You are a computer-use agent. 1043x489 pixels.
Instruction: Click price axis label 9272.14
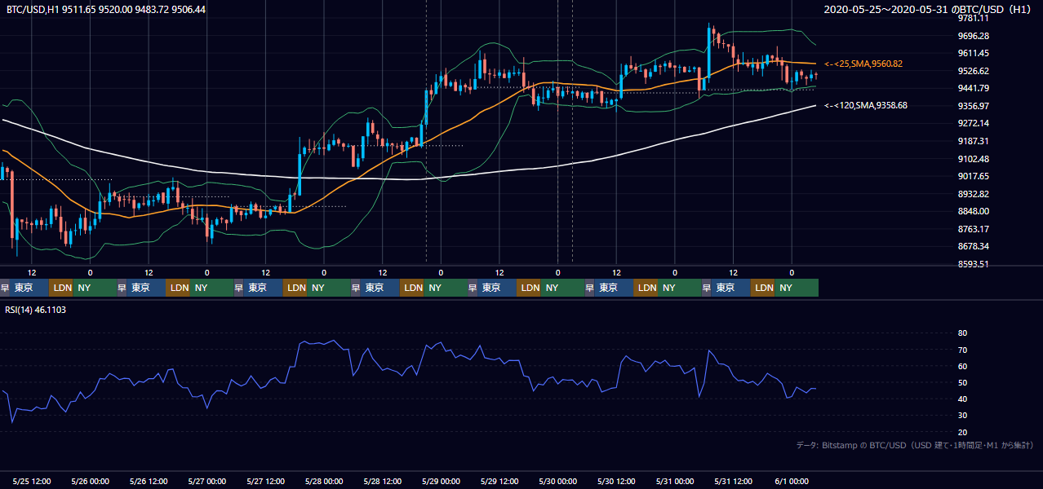click(x=974, y=123)
